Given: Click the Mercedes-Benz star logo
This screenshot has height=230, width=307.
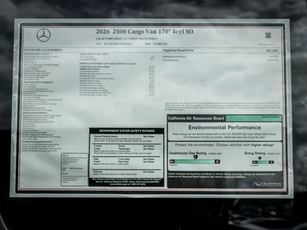Looking at the screenshot, I should [x=43, y=35].
